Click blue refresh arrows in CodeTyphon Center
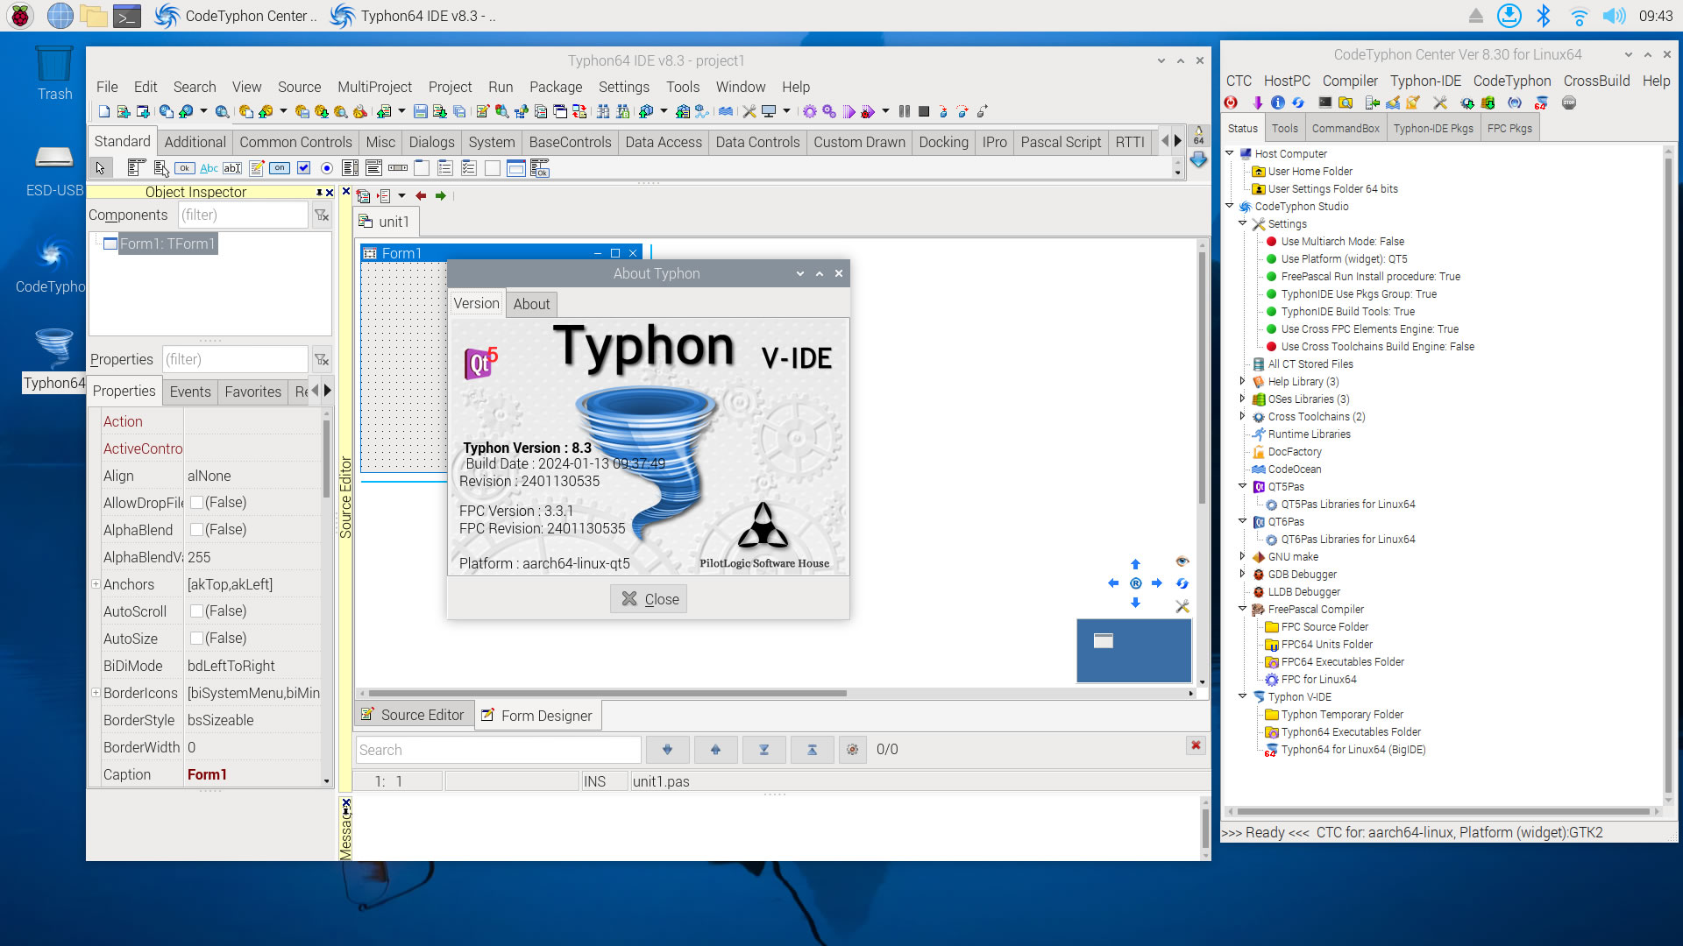1683x946 pixels. tap(1298, 102)
